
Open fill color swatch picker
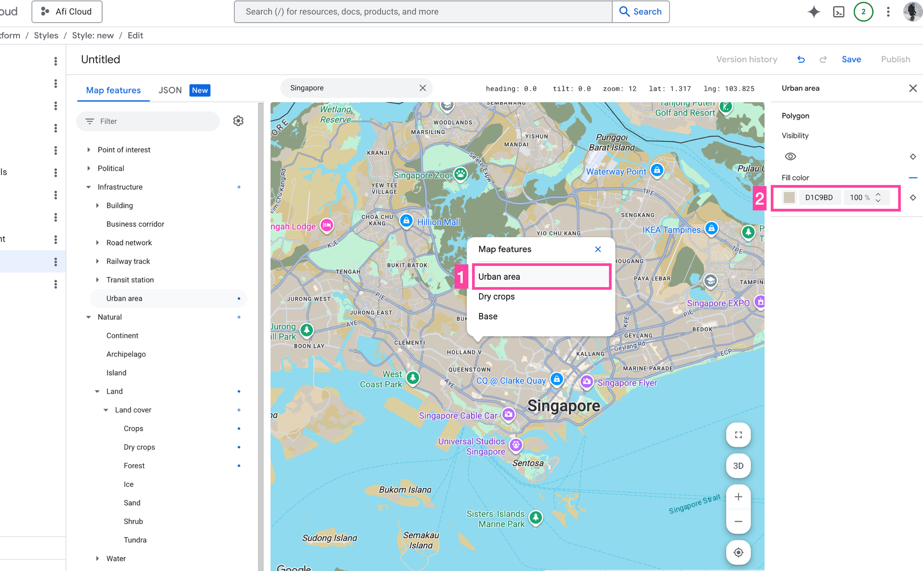(789, 198)
